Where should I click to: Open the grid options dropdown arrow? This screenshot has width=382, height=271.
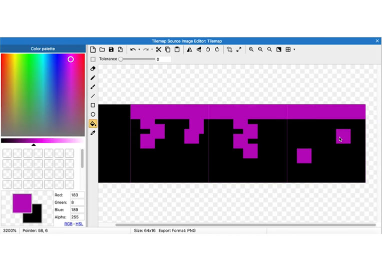click(x=294, y=50)
